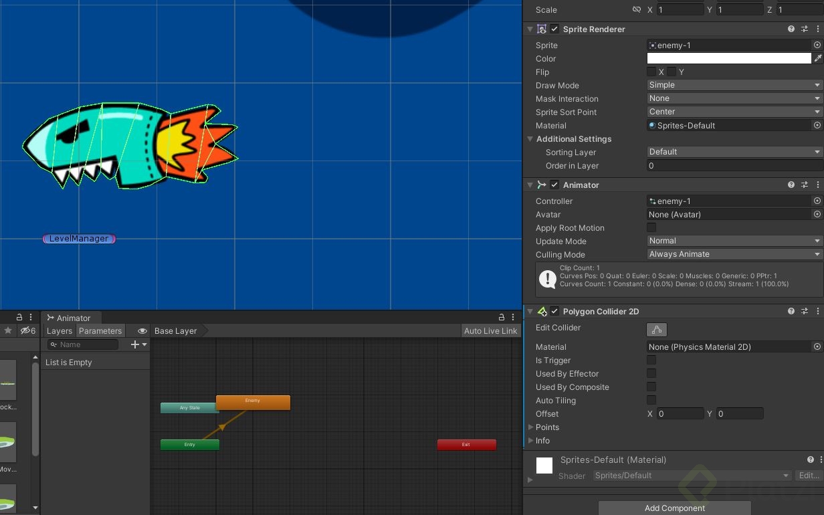Use the color eyedropper tool

817,58
